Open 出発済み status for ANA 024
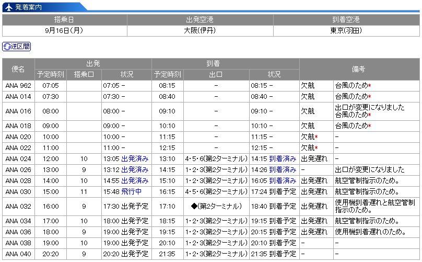 [x=135, y=159]
